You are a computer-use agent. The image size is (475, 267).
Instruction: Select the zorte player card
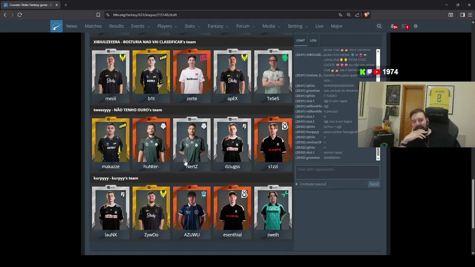(x=192, y=76)
